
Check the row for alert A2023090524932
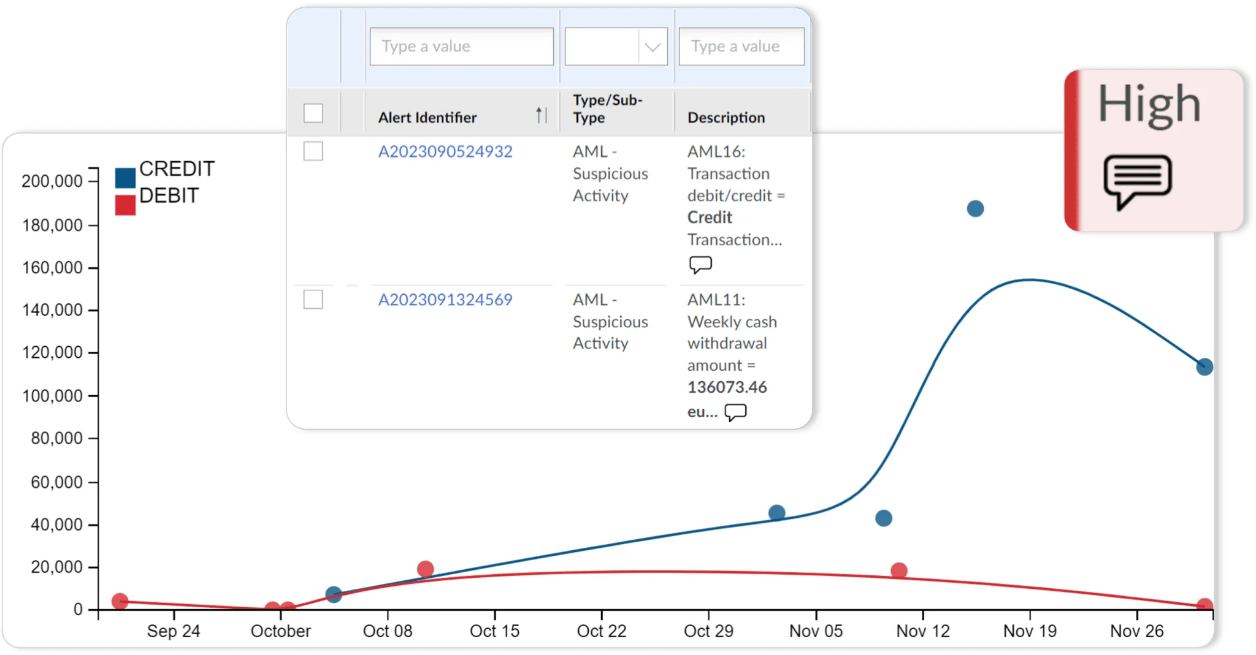313,151
